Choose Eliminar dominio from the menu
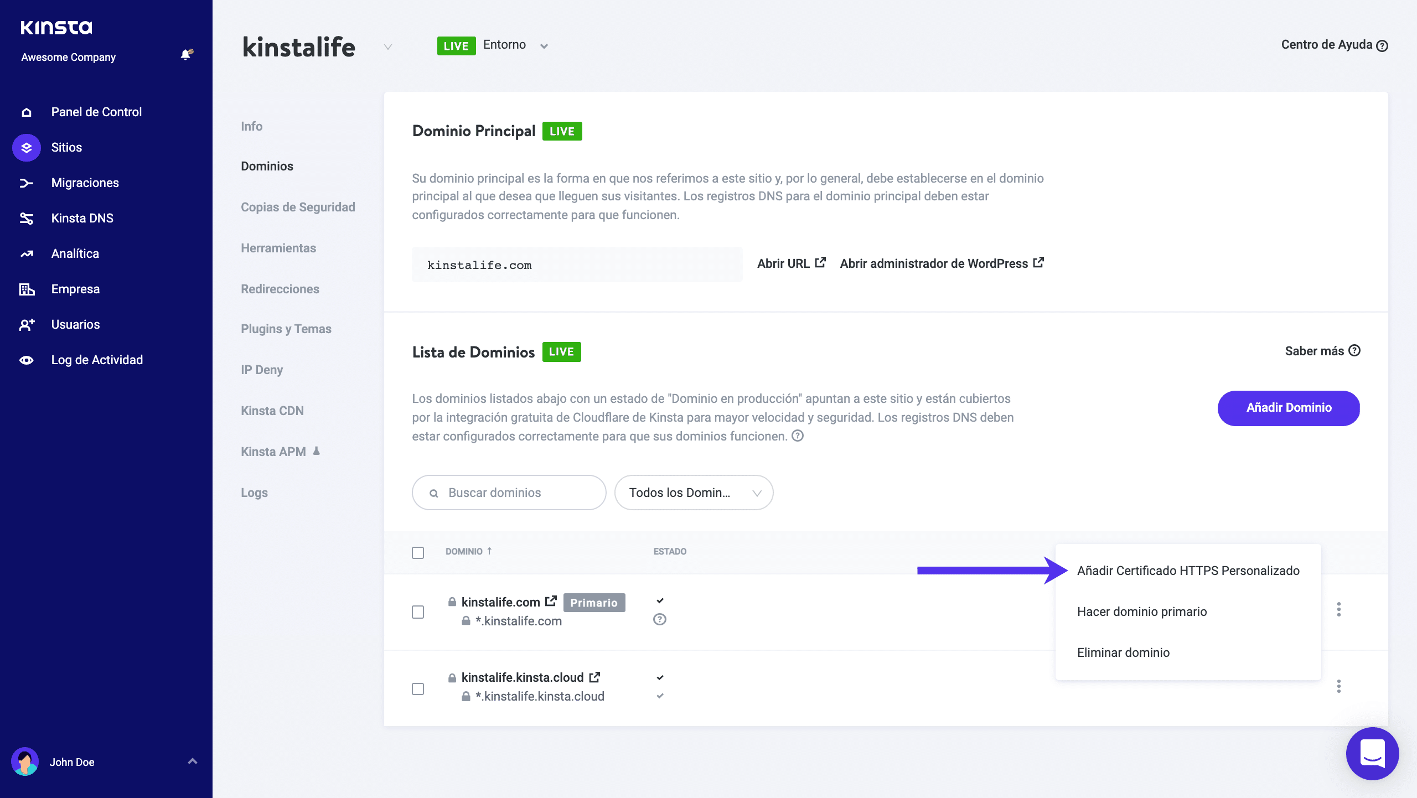 (1123, 652)
